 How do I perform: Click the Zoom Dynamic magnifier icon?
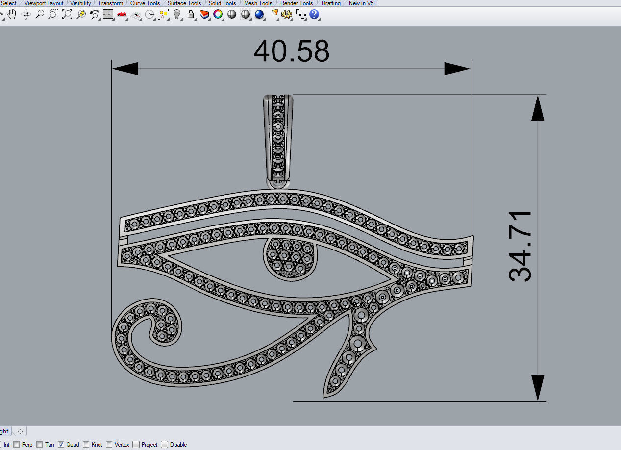coord(40,15)
